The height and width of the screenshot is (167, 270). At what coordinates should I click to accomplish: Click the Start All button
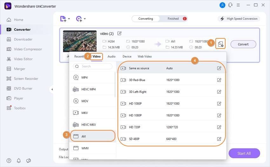pos(244,153)
